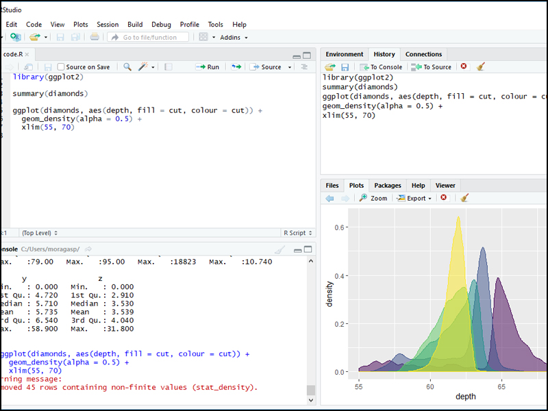This screenshot has height=411, width=548.
Task: Create a new file with the toolbar icon
Action: click(x=15, y=37)
